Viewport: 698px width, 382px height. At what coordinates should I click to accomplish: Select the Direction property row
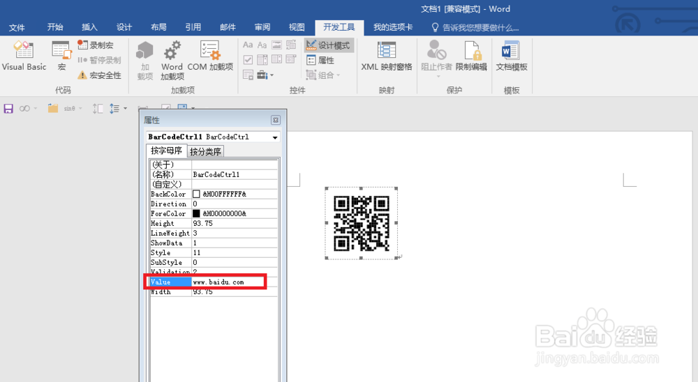pyautogui.click(x=214, y=204)
